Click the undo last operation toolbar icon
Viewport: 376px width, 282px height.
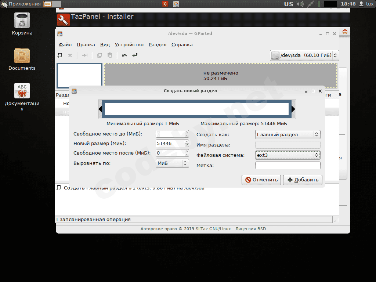(124, 55)
